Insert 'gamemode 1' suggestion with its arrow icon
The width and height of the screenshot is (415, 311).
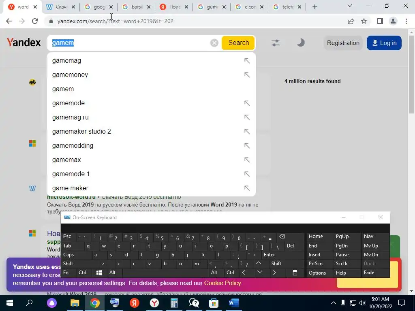click(247, 174)
